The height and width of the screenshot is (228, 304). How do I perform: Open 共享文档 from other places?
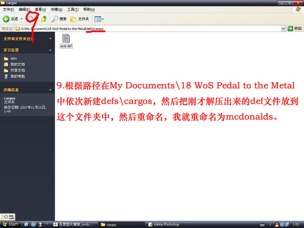17,70
